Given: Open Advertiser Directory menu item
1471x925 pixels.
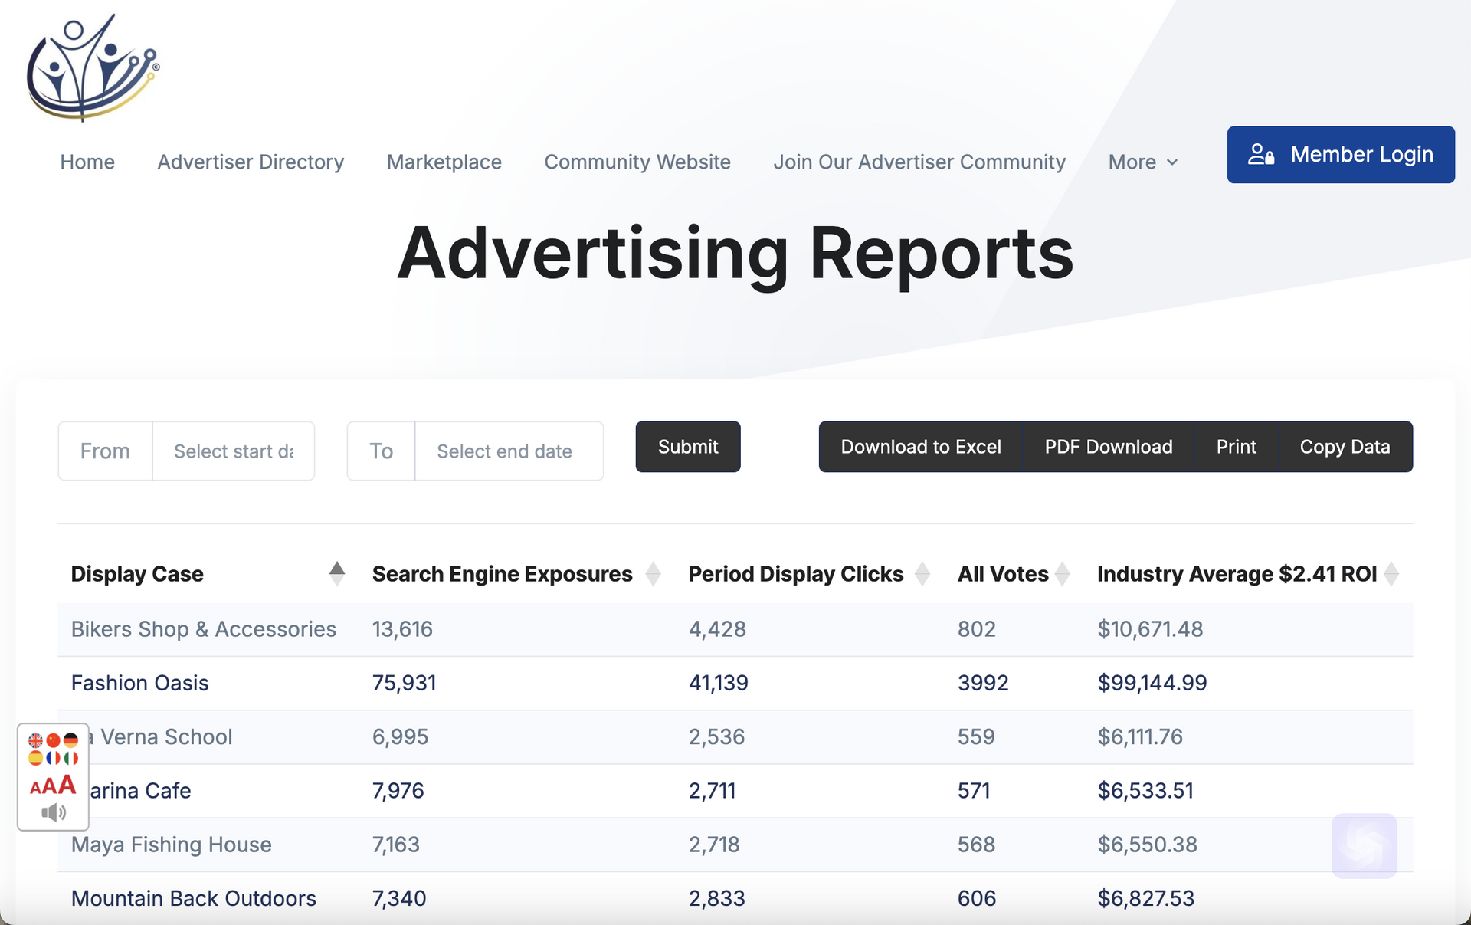Looking at the screenshot, I should [x=251, y=162].
